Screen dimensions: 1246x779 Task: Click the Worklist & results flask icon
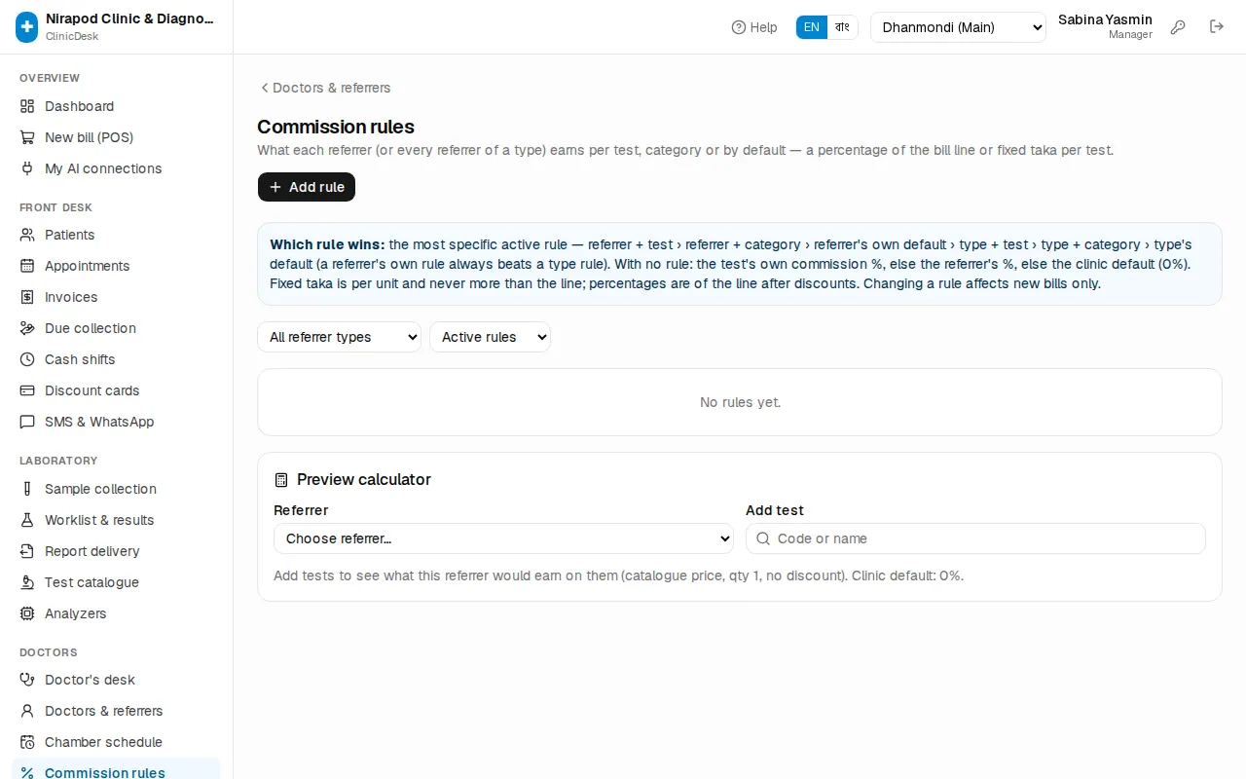click(27, 520)
